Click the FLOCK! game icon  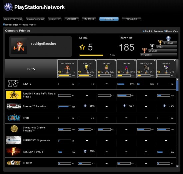coord(14,163)
